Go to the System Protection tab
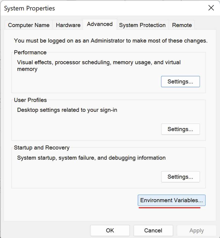This screenshot has height=238, width=220. (x=142, y=25)
